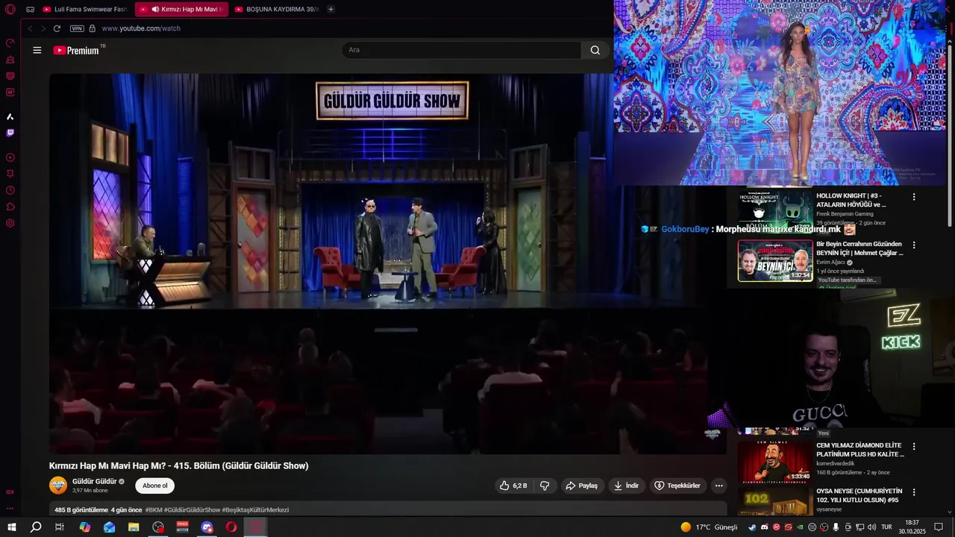Image resolution: width=955 pixels, height=537 pixels.
Task: Open options menu for Cem Yılmaz Diamond video
Action: coord(914,446)
